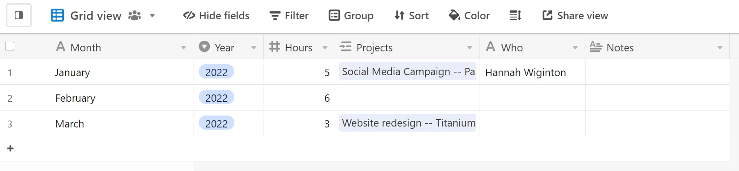Click the Share view export icon
This screenshot has width=739, height=171.
click(x=547, y=16)
